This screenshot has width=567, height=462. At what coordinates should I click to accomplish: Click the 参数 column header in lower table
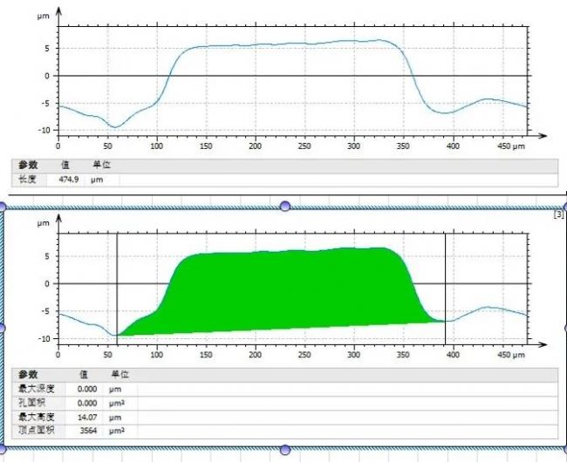coord(28,374)
